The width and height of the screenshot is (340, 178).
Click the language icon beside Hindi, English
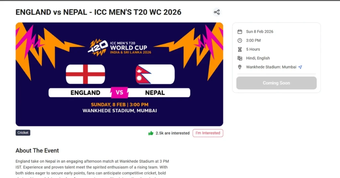click(240, 58)
